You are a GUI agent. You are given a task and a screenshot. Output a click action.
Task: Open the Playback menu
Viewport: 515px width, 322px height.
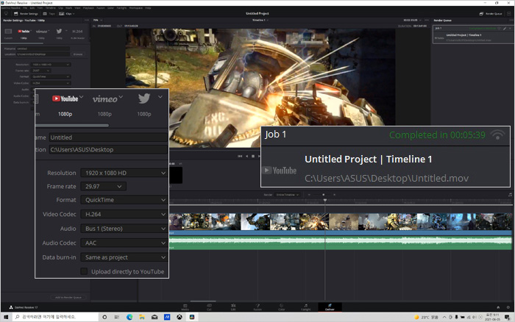(88, 8)
